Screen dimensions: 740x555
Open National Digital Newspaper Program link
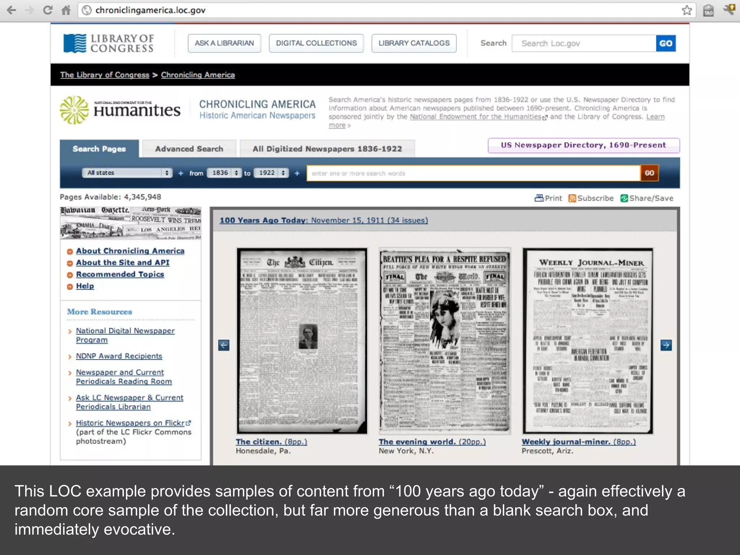tap(125, 335)
